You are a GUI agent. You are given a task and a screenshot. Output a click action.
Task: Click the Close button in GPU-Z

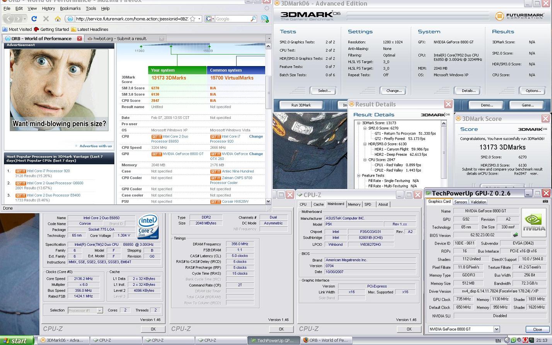[x=537, y=330]
